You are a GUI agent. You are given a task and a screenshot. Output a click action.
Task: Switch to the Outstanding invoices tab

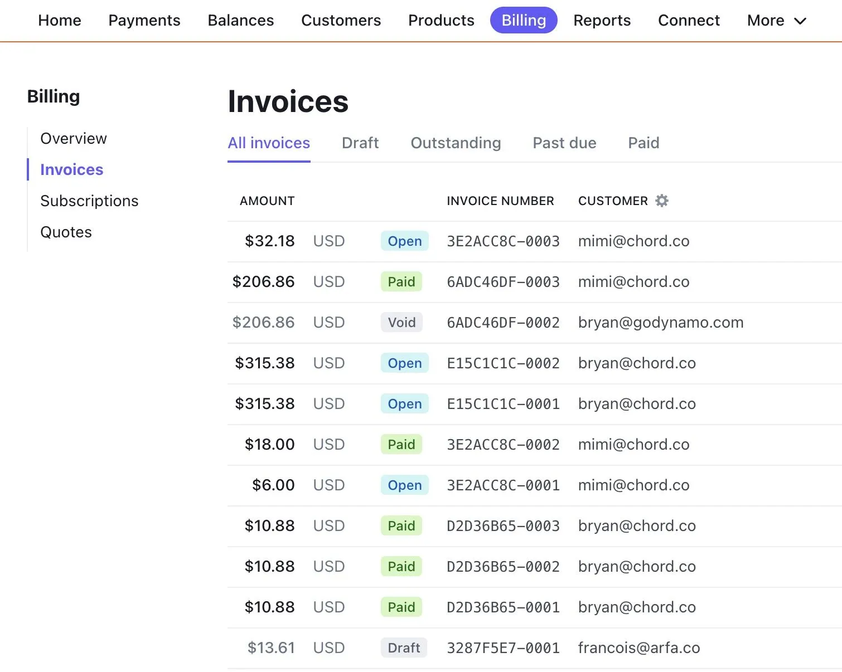[x=456, y=143]
